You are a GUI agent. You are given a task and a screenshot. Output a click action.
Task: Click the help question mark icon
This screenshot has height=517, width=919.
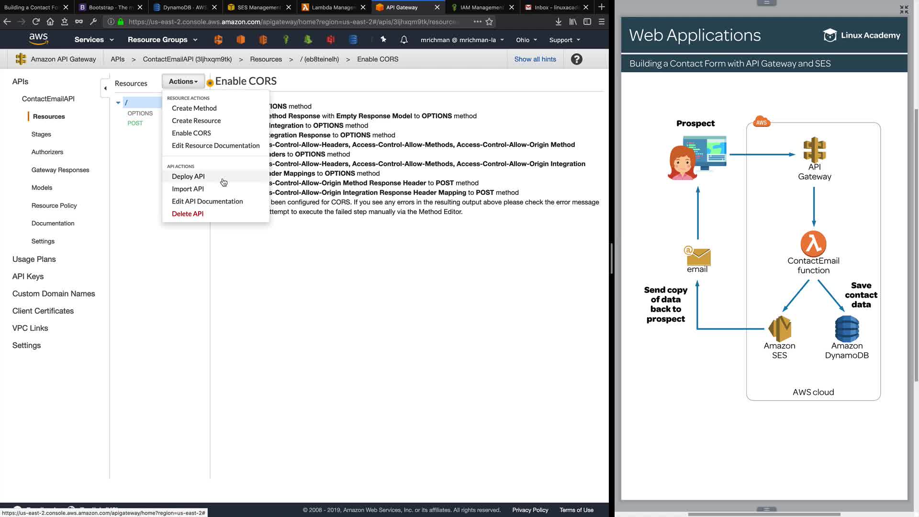coord(576,59)
